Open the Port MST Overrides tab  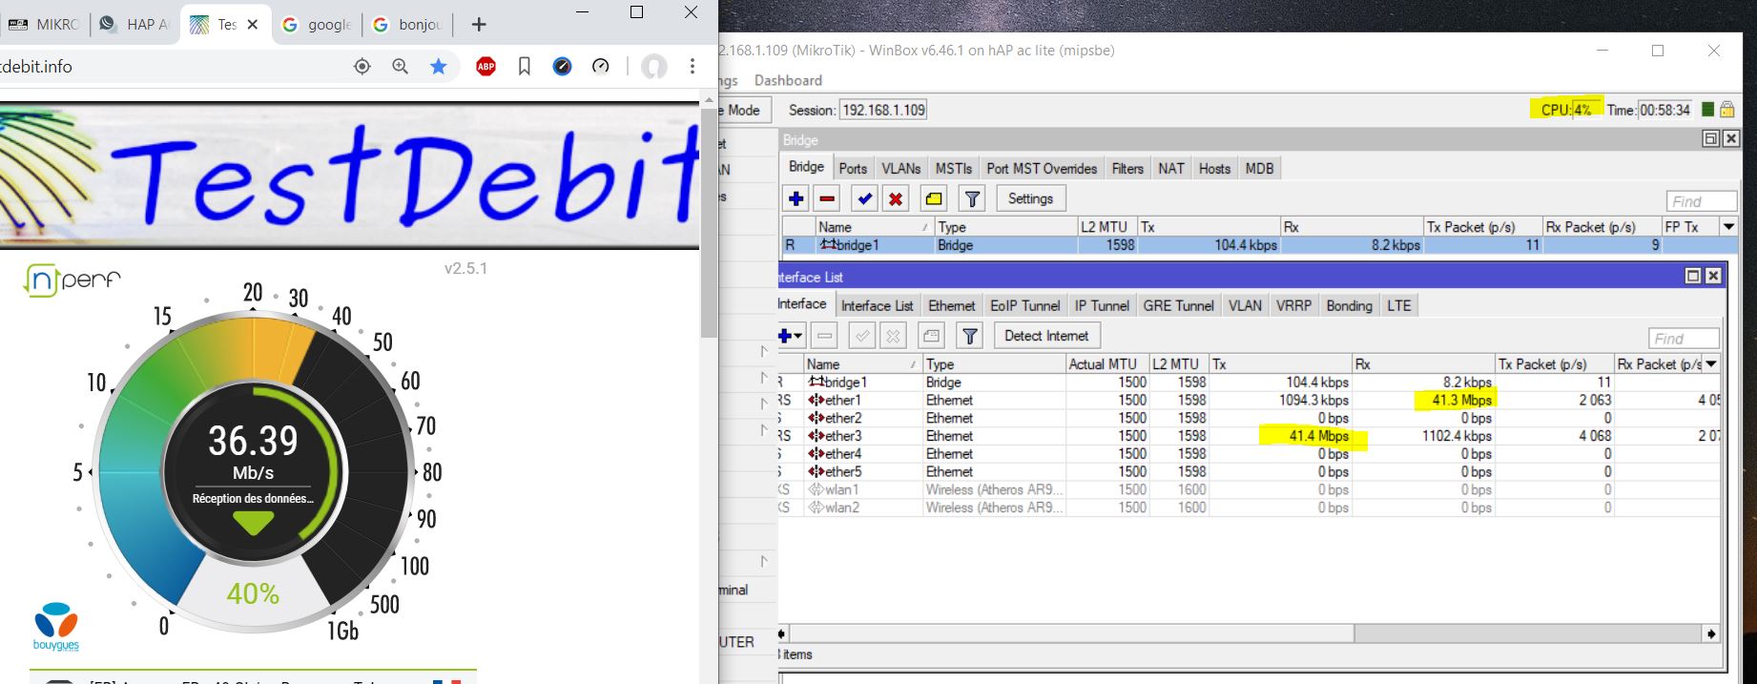click(1042, 169)
